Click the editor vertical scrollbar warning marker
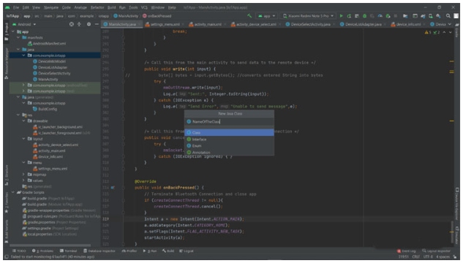The width and height of the screenshot is (466, 266). pyautogui.click(x=451, y=61)
